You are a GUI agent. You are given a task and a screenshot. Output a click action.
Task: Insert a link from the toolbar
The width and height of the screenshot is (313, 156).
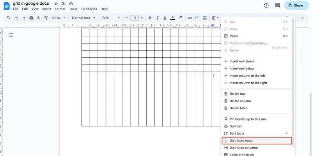[x=190, y=18]
